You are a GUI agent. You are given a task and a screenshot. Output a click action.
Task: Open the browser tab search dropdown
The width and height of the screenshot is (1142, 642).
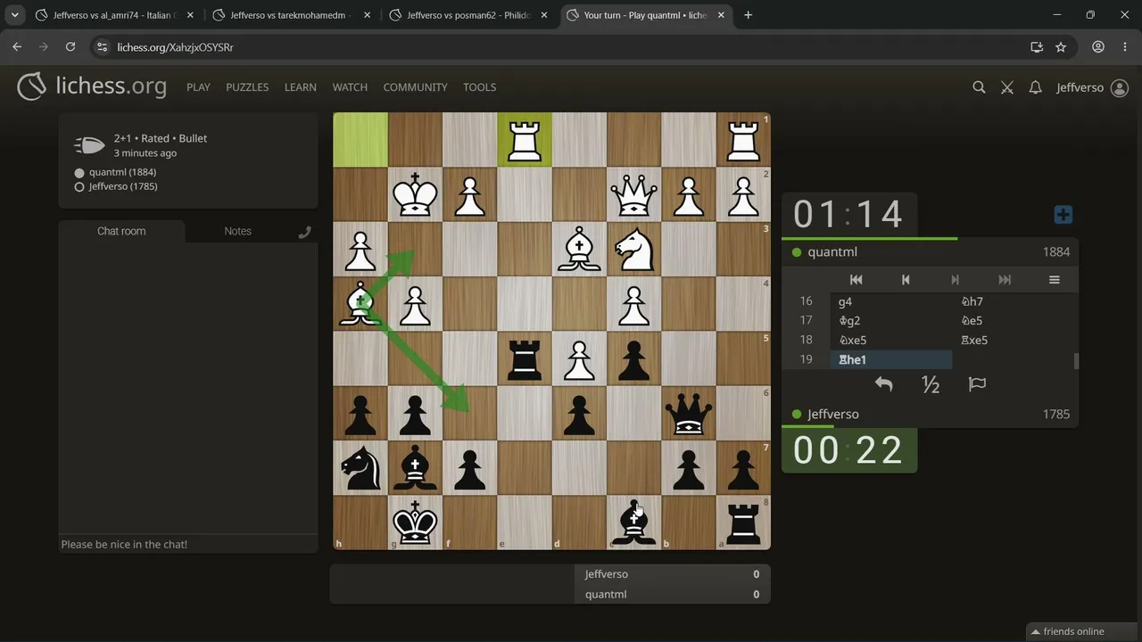(x=15, y=15)
